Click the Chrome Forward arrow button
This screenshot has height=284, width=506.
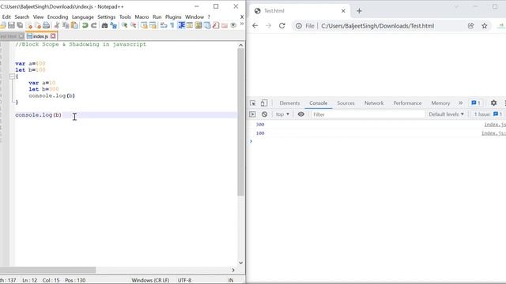[269, 26]
